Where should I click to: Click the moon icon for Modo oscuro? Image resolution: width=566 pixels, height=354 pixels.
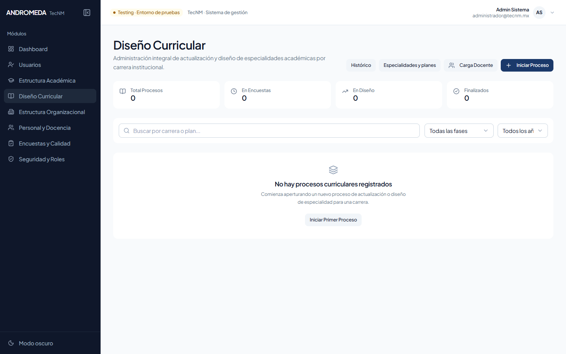11,343
